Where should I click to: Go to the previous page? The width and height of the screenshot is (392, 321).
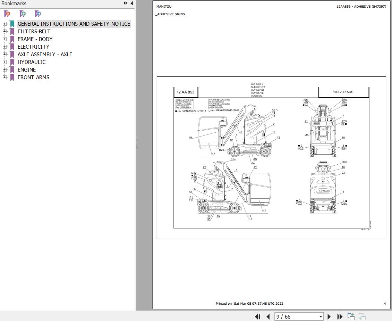pyautogui.click(x=268, y=317)
